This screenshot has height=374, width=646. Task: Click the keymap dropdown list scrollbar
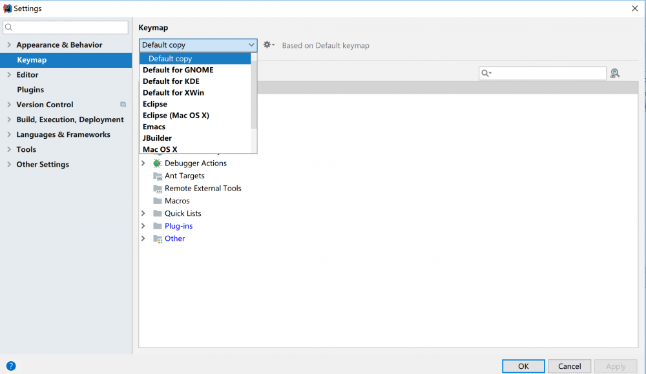point(254,95)
